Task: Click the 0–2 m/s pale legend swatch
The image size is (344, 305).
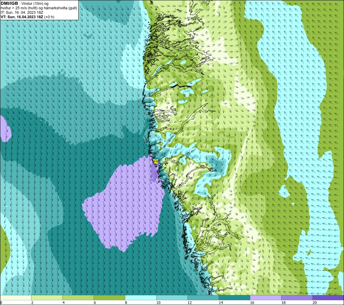Action: (16, 297)
